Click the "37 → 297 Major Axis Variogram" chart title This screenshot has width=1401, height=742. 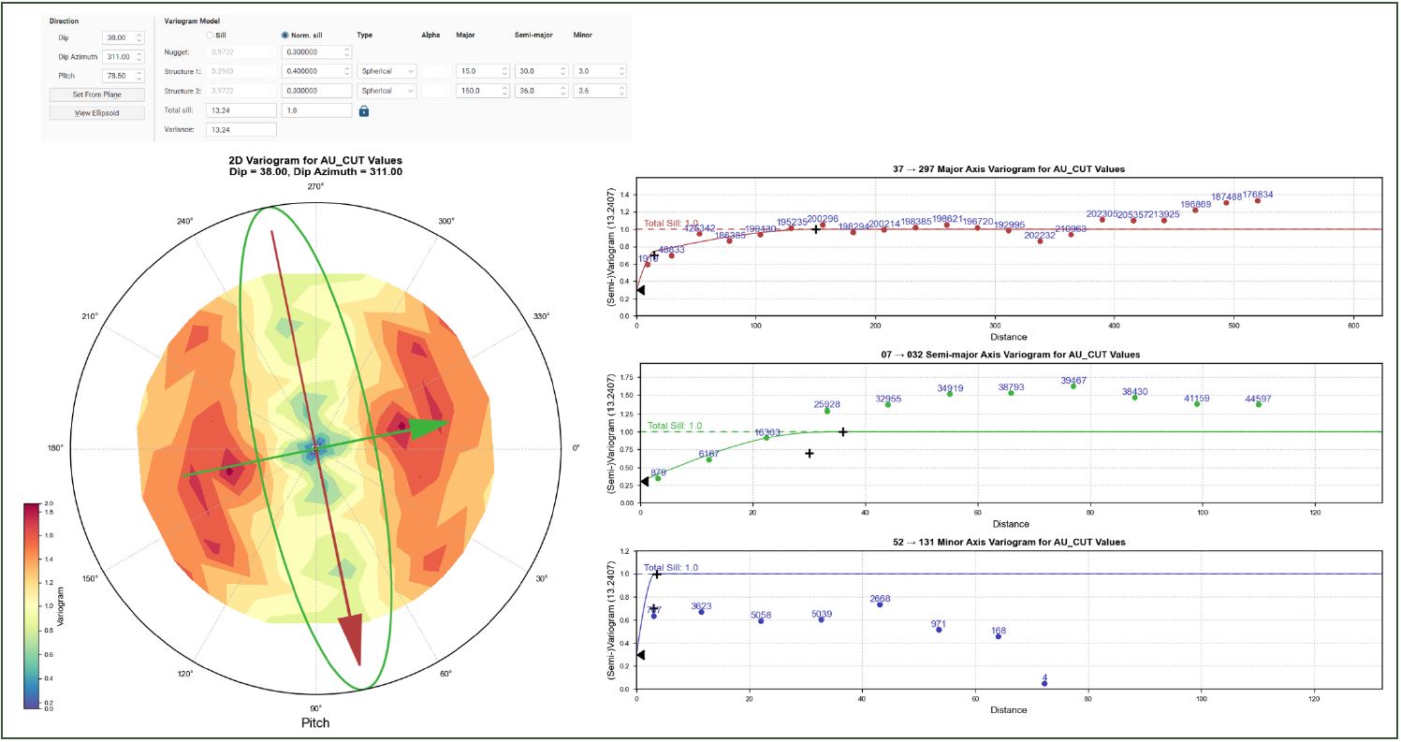pos(1008,169)
